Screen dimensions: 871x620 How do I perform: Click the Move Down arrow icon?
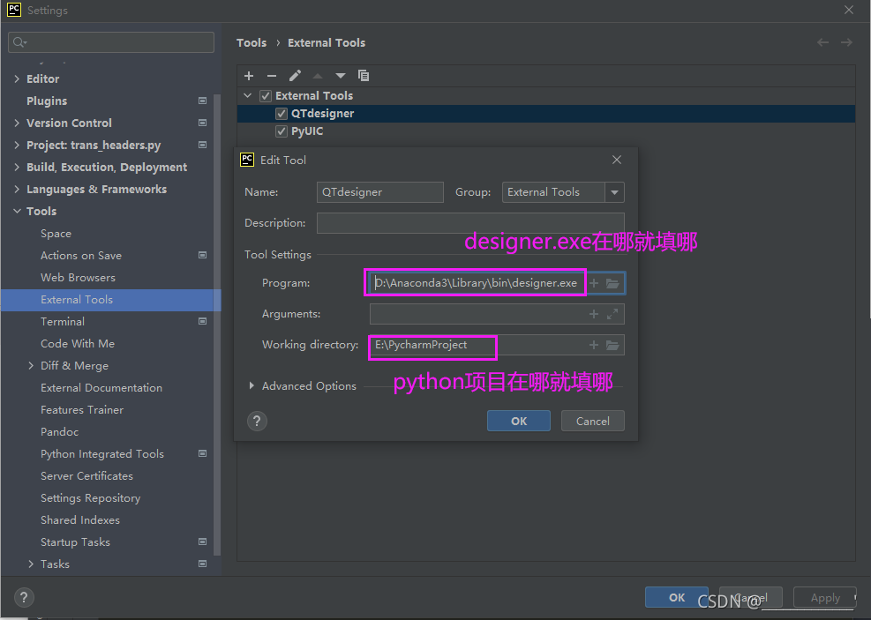pyautogui.click(x=341, y=76)
